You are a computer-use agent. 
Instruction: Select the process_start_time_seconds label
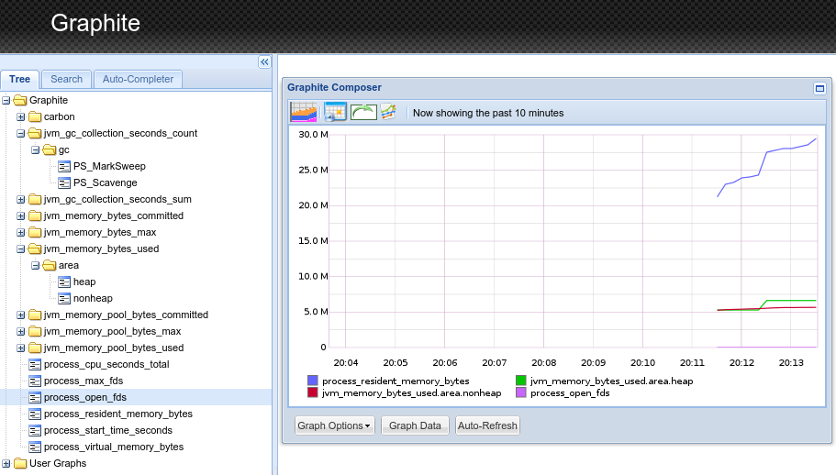(x=108, y=430)
